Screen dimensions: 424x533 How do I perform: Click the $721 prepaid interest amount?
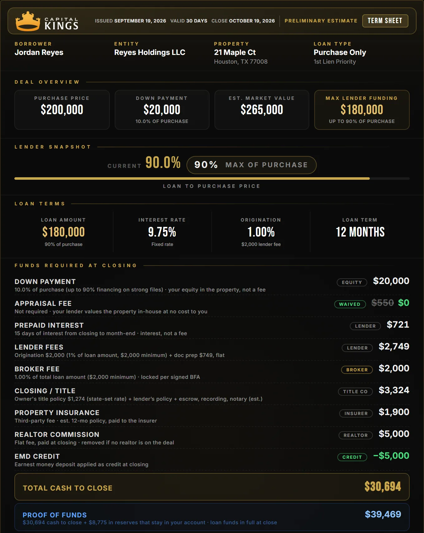tap(398, 325)
